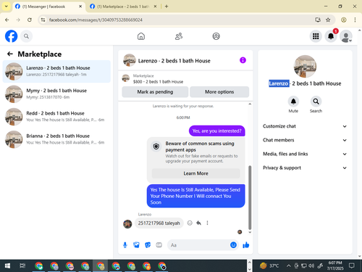Click Learn More in scam warning
The image size is (362, 272).
coord(195,173)
